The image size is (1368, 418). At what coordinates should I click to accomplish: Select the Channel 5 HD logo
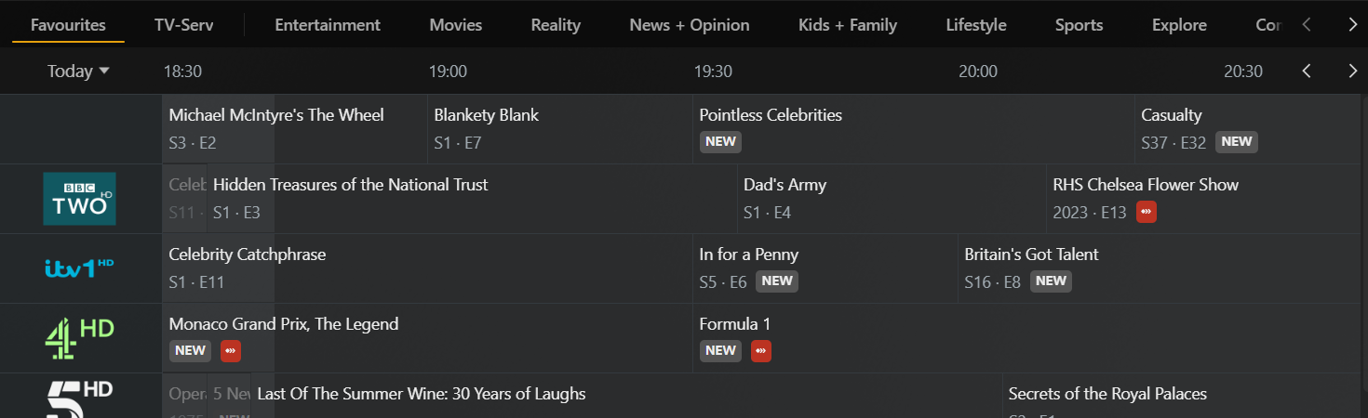pyautogui.click(x=80, y=399)
